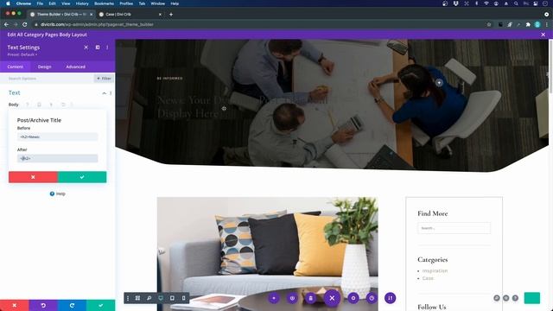The image size is (553, 311).
Task: Click the purple trash clear layout button
Action: [310, 298]
